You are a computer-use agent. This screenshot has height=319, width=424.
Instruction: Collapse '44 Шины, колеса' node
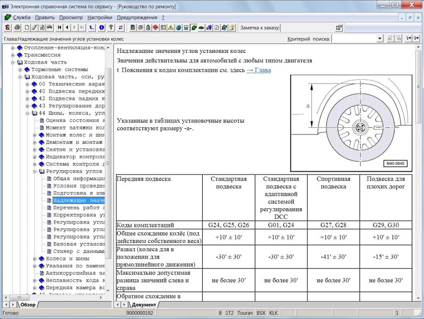pos(27,113)
